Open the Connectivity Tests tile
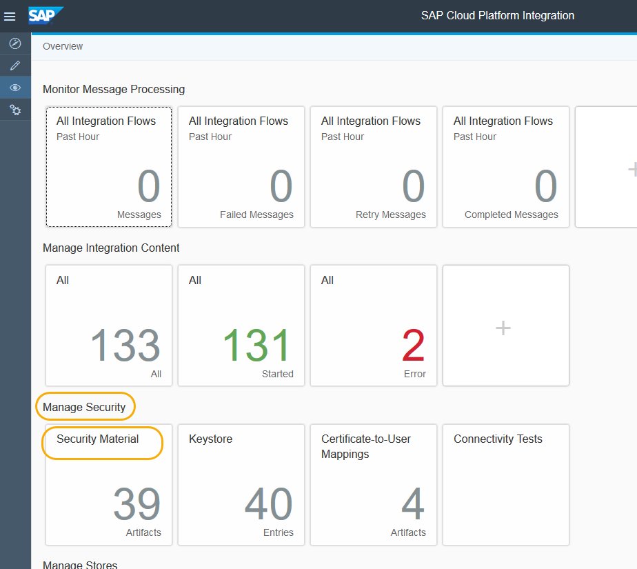637x569 pixels. [x=505, y=484]
